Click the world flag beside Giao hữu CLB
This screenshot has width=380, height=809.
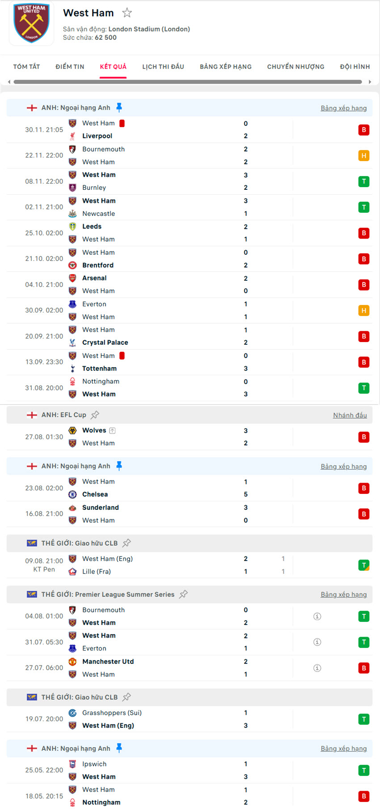32,543
